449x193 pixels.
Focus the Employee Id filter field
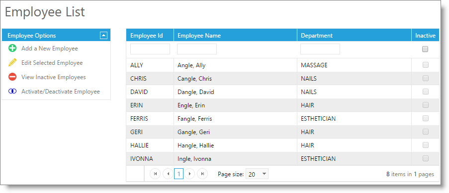(150, 49)
